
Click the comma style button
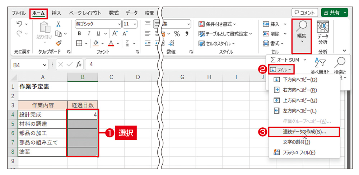point(186,34)
